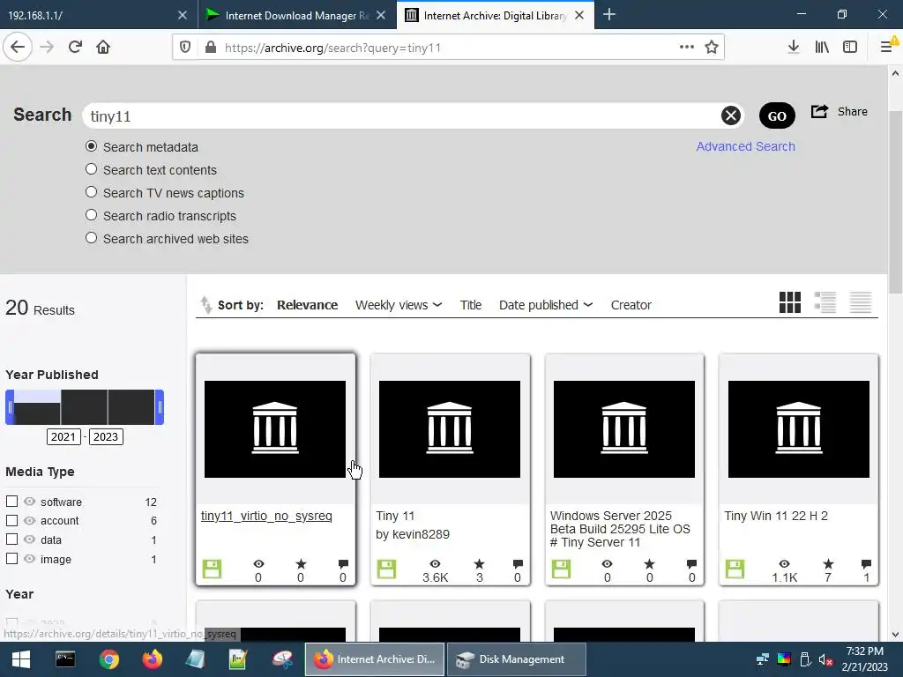903x677 pixels.
Task: Open page actions three-dot menu
Action: (686, 48)
